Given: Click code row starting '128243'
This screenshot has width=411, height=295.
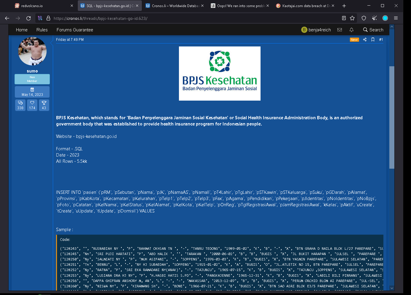Looking at the screenshot, I should point(221,249).
